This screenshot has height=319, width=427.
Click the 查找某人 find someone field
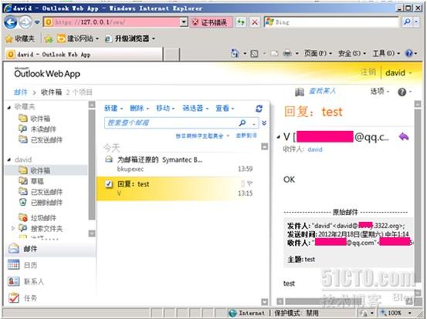(323, 91)
